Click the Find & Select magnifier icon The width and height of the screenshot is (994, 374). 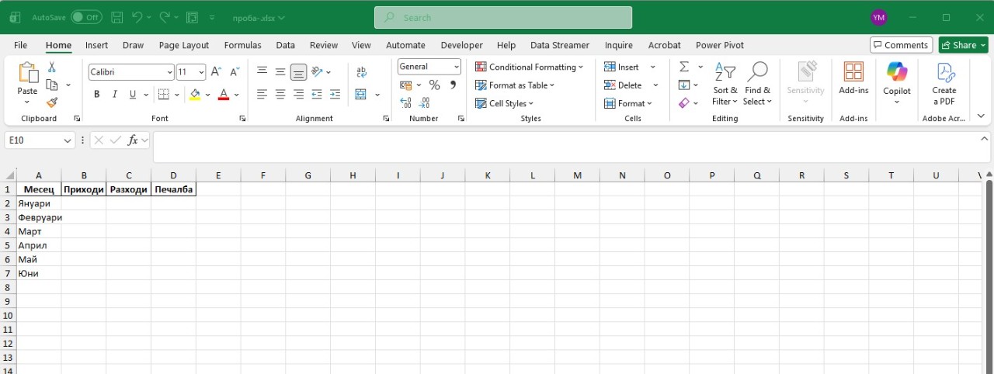click(757, 72)
